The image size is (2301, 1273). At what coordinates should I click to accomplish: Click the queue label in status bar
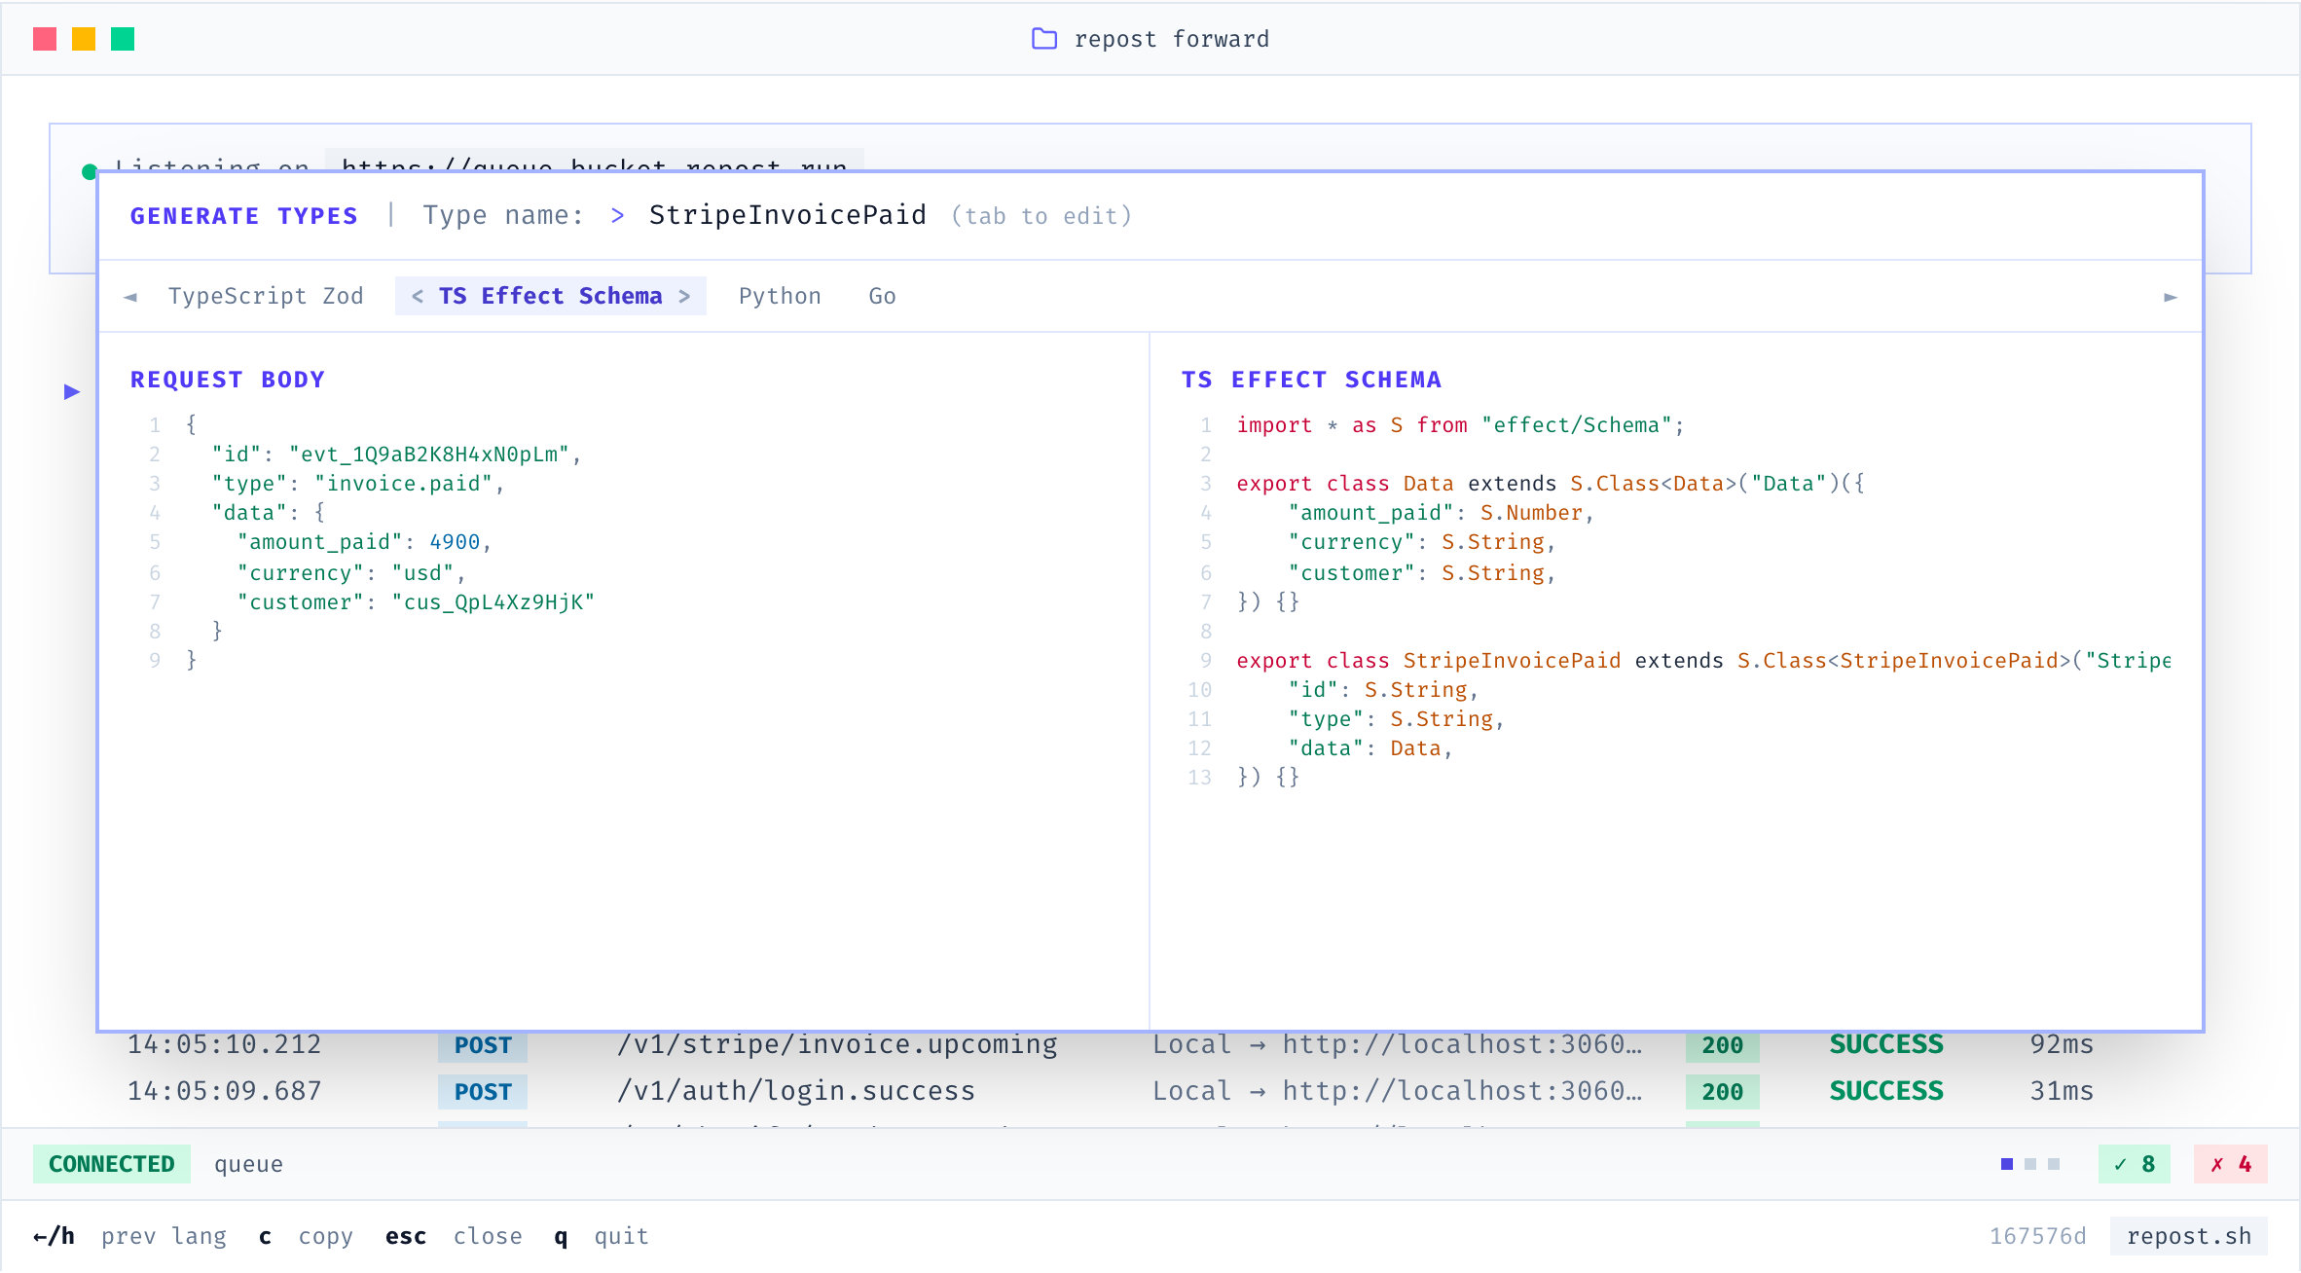248,1164
